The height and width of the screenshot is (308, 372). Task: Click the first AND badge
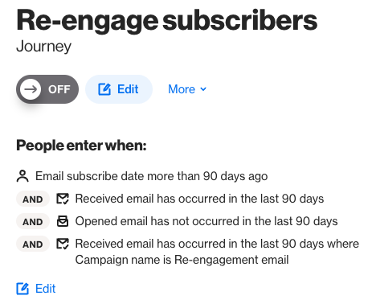(33, 199)
